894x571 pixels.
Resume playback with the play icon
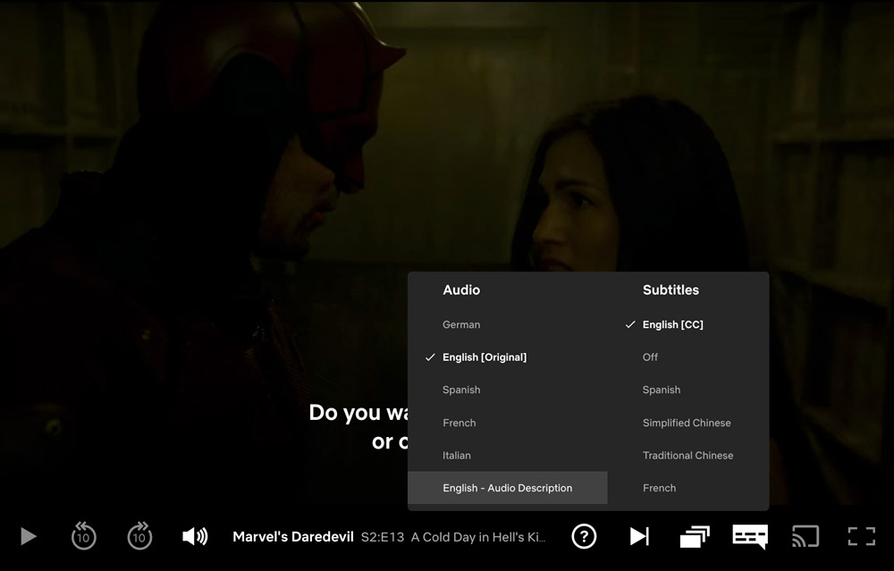pos(29,536)
